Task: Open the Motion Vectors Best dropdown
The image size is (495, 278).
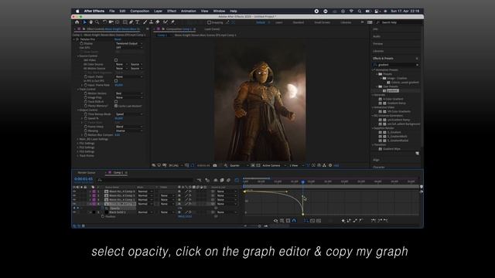Action: [129, 93]
